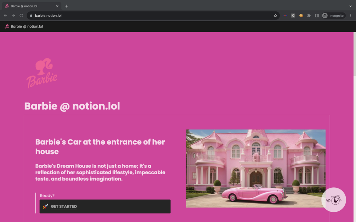
Task: Reload the page with the refresh icon
Action: pos(21,16)
